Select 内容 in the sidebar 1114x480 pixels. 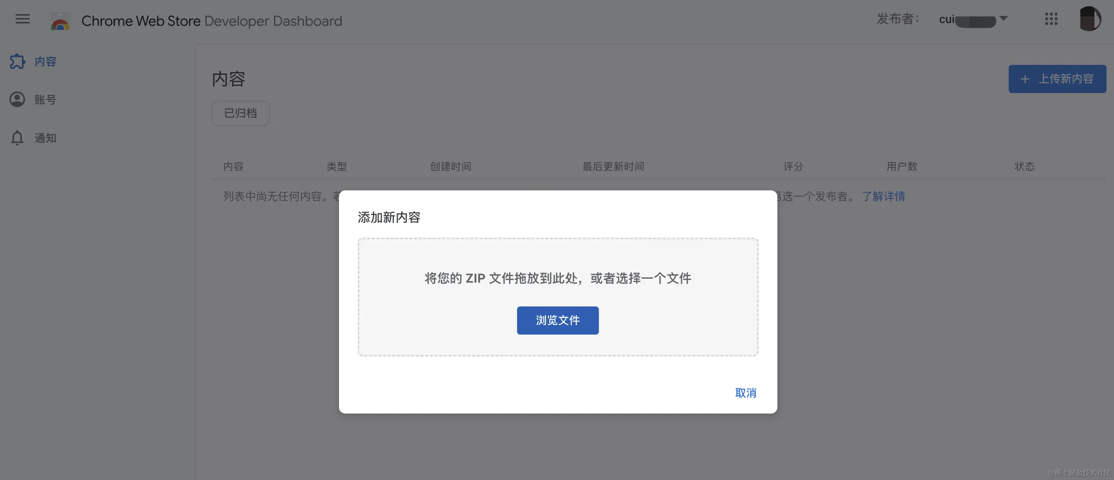45,61
